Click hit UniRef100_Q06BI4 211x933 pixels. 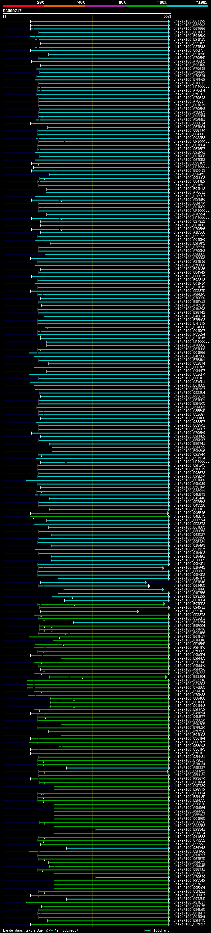pyautogui.click(x=189, y=123)
